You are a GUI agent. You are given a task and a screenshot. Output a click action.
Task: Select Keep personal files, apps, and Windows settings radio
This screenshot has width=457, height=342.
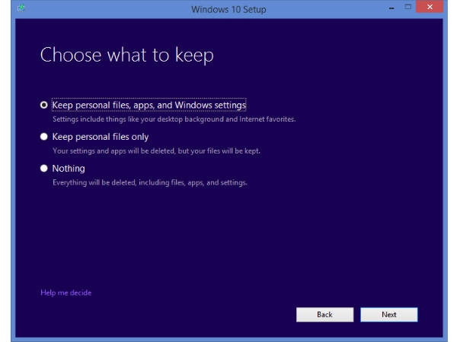pyautogui.click(x=43, y=105)
